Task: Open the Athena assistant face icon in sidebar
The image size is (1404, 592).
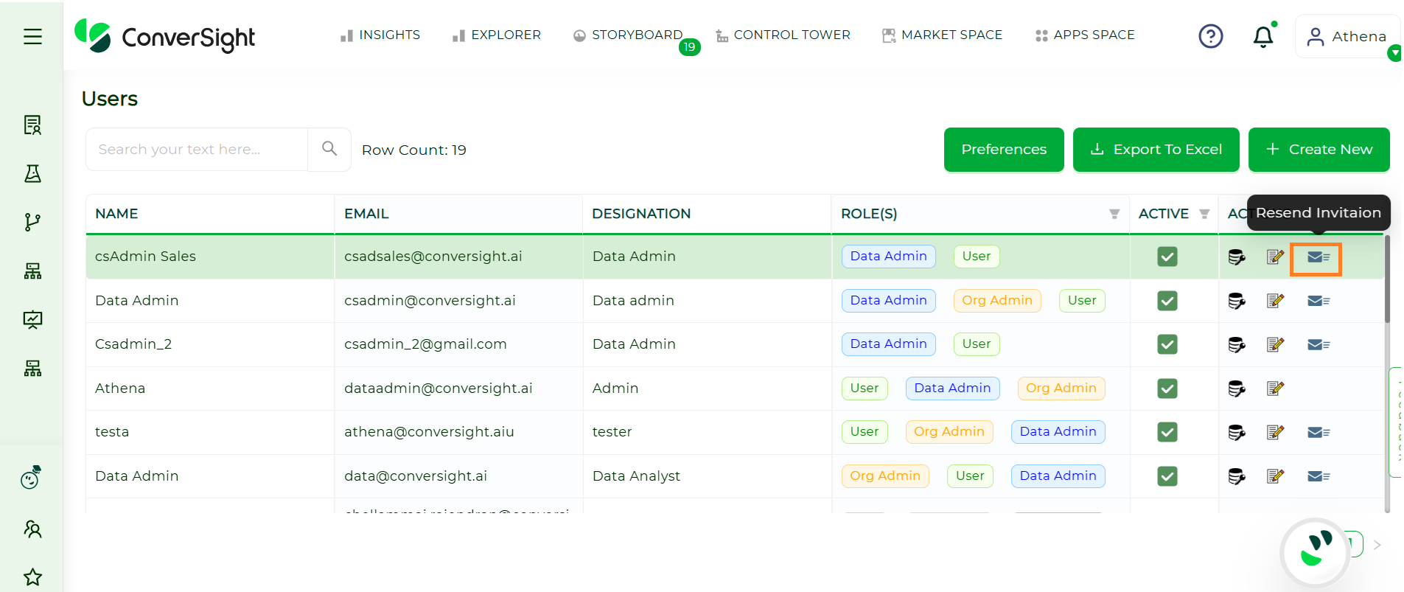Action: 31,478
